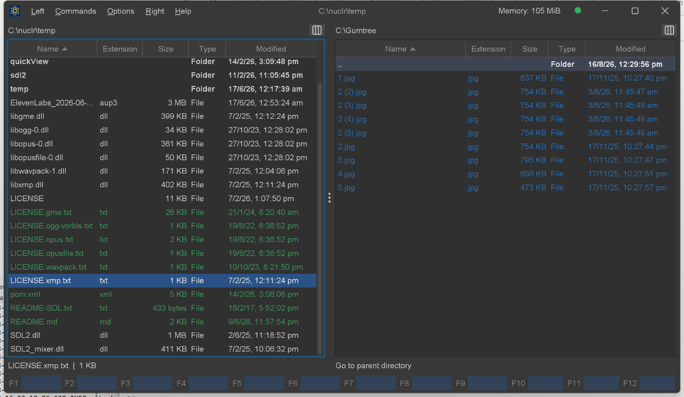Sort right panel by Size column
The image size is (684, 397).
pyautogui.click(x=530, y=49)
